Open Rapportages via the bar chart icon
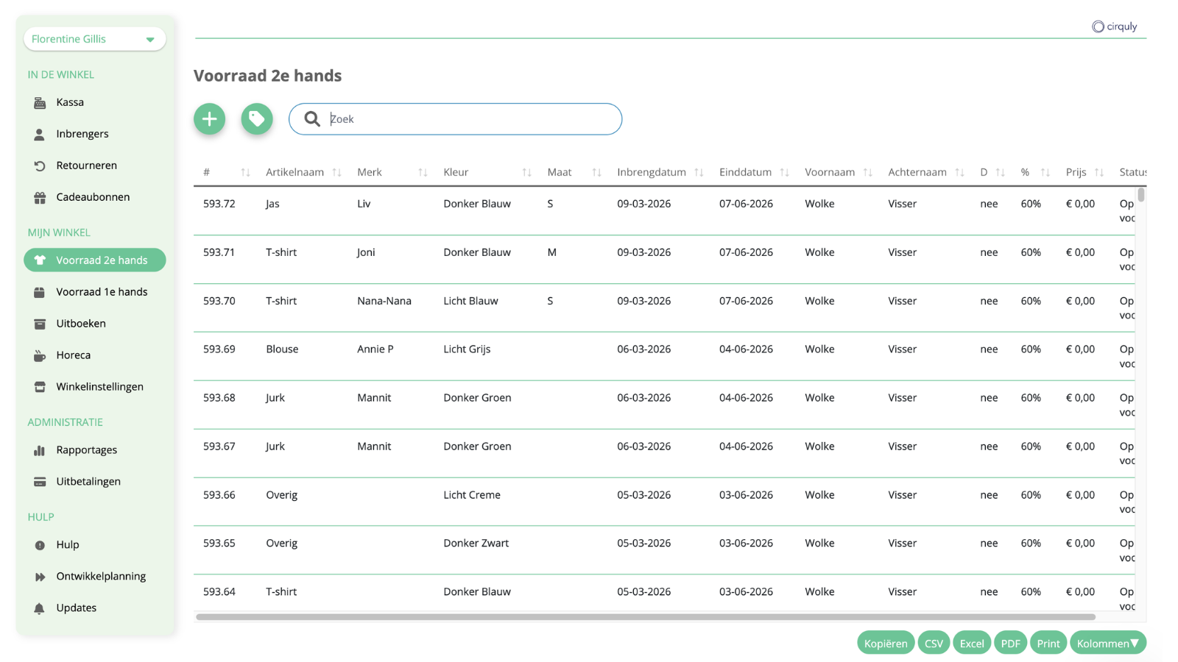Viewport: 1178px width, 662px height. click(40, 451)
